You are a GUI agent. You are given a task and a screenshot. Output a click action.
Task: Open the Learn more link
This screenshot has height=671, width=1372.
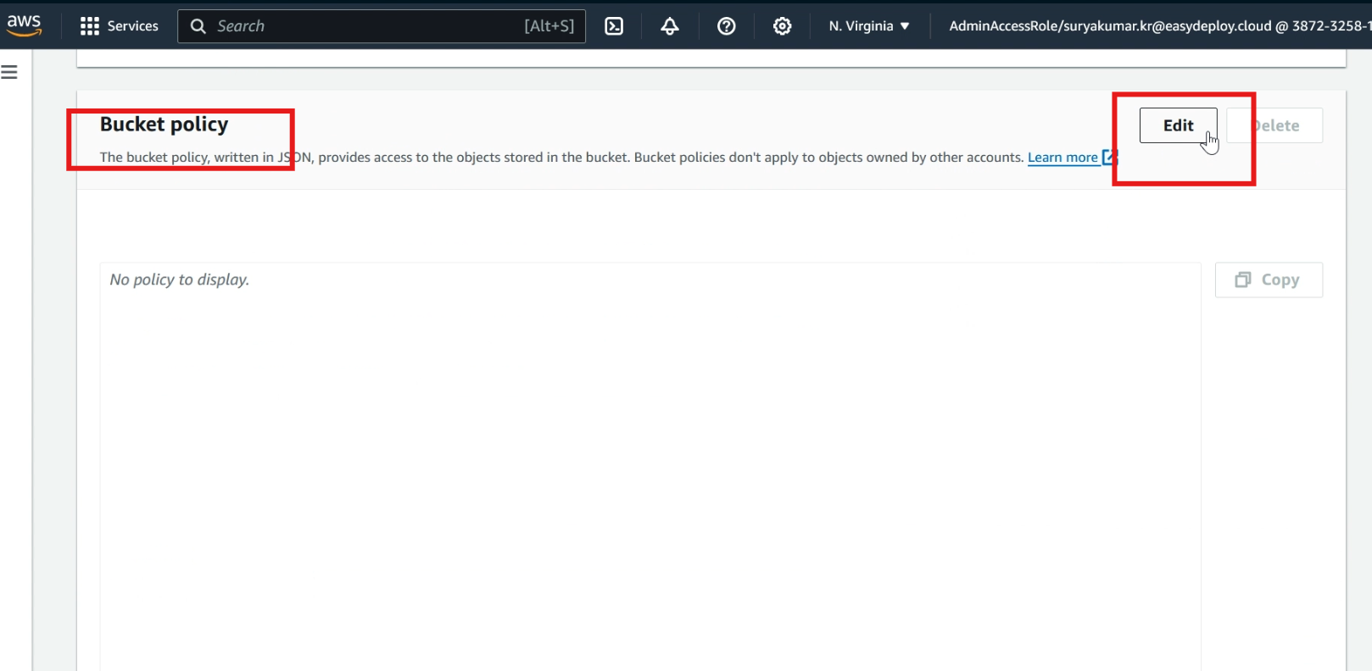(x=1073, y=158)
